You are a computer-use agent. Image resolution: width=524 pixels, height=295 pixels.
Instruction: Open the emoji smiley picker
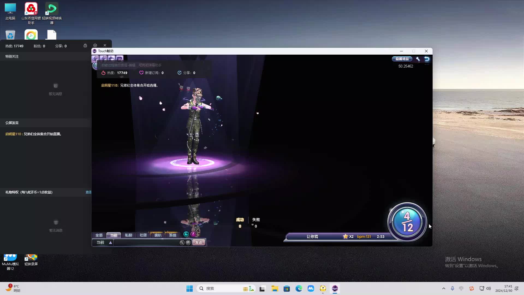(188, 243)
